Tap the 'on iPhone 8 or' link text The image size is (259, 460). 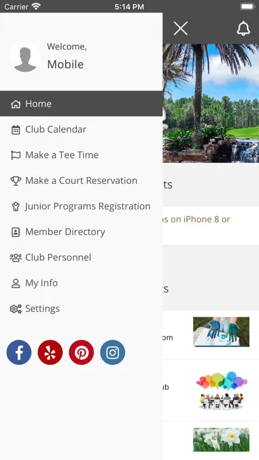[200, 219]
